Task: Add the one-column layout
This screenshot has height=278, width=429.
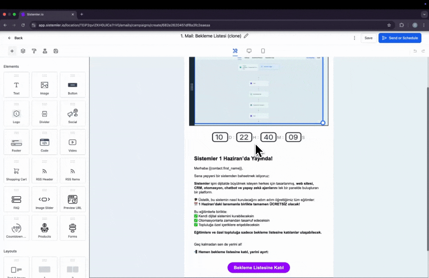Action: [44, 268]
